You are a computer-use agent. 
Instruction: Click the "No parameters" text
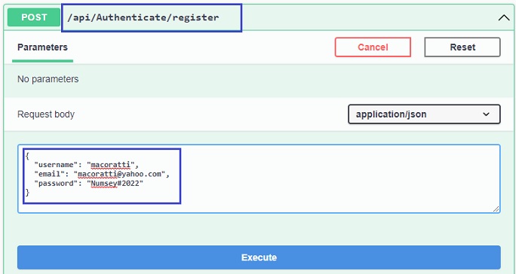(48, 79)
